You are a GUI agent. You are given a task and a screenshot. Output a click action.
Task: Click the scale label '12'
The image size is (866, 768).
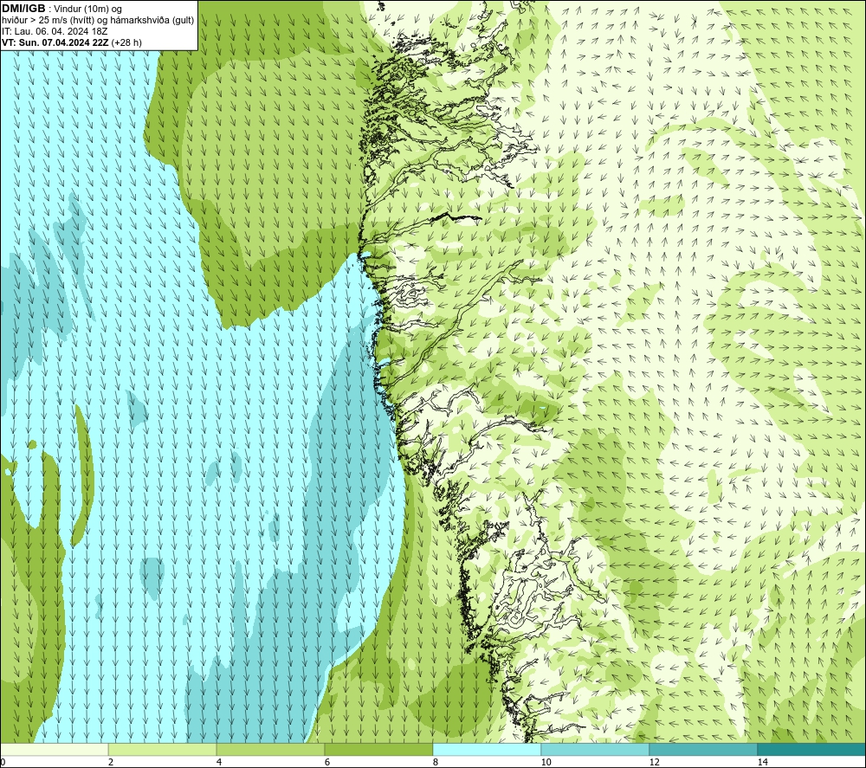click(654, 762)
